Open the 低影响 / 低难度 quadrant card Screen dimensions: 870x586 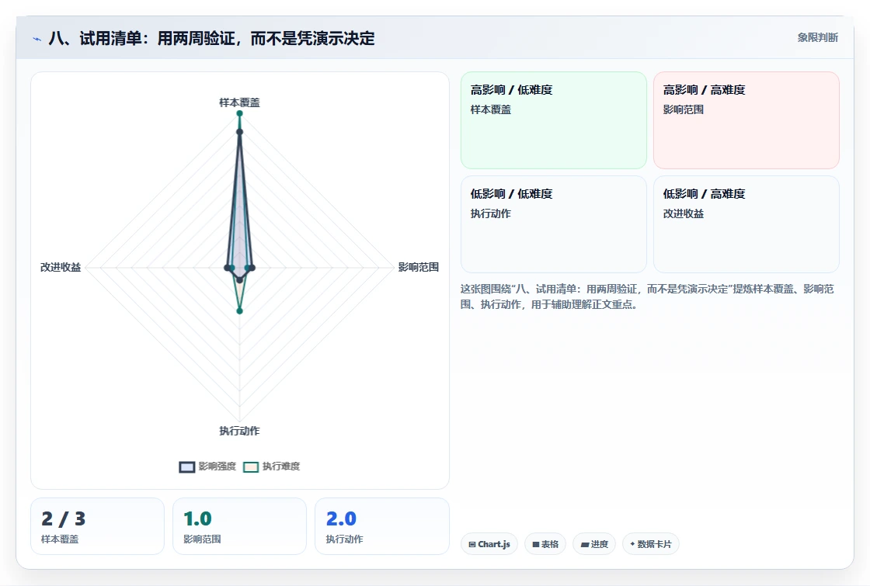[554, 224]
